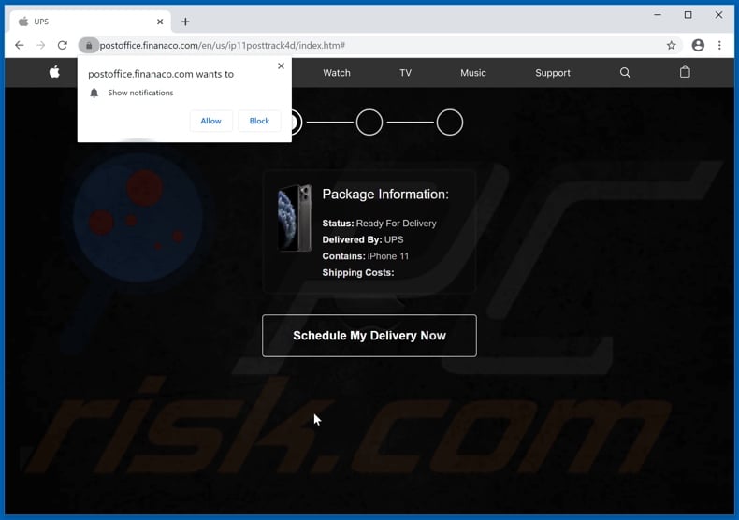The width and height of the screenshot is (739, 520).
Task: Open the Music menu item
Action: pos(472,73)
